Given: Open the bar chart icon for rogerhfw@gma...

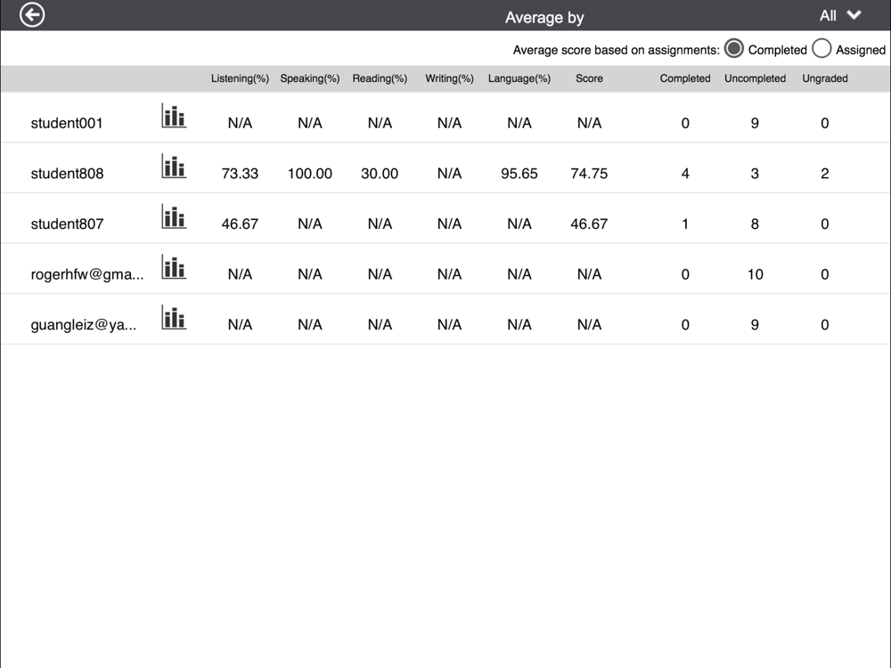Looking at the screenshot, I should coord(174,266).
